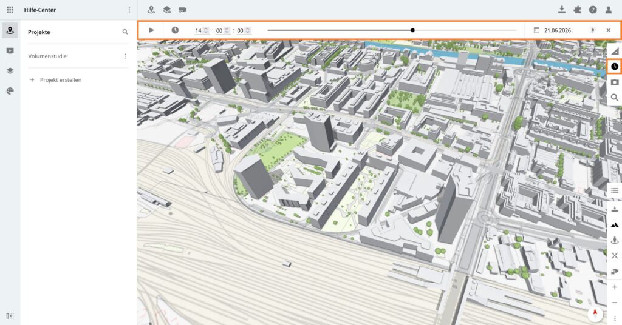Open the map search magnifier tool
Image resolution: width=622 pixels, height=325 pixels.
tap(614, 97)
